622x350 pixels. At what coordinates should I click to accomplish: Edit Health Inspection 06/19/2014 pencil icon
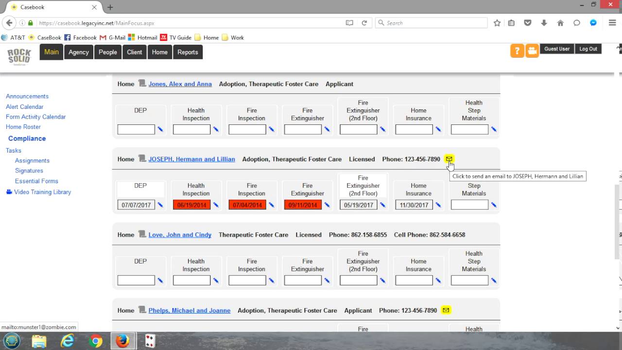pos(216,205)
